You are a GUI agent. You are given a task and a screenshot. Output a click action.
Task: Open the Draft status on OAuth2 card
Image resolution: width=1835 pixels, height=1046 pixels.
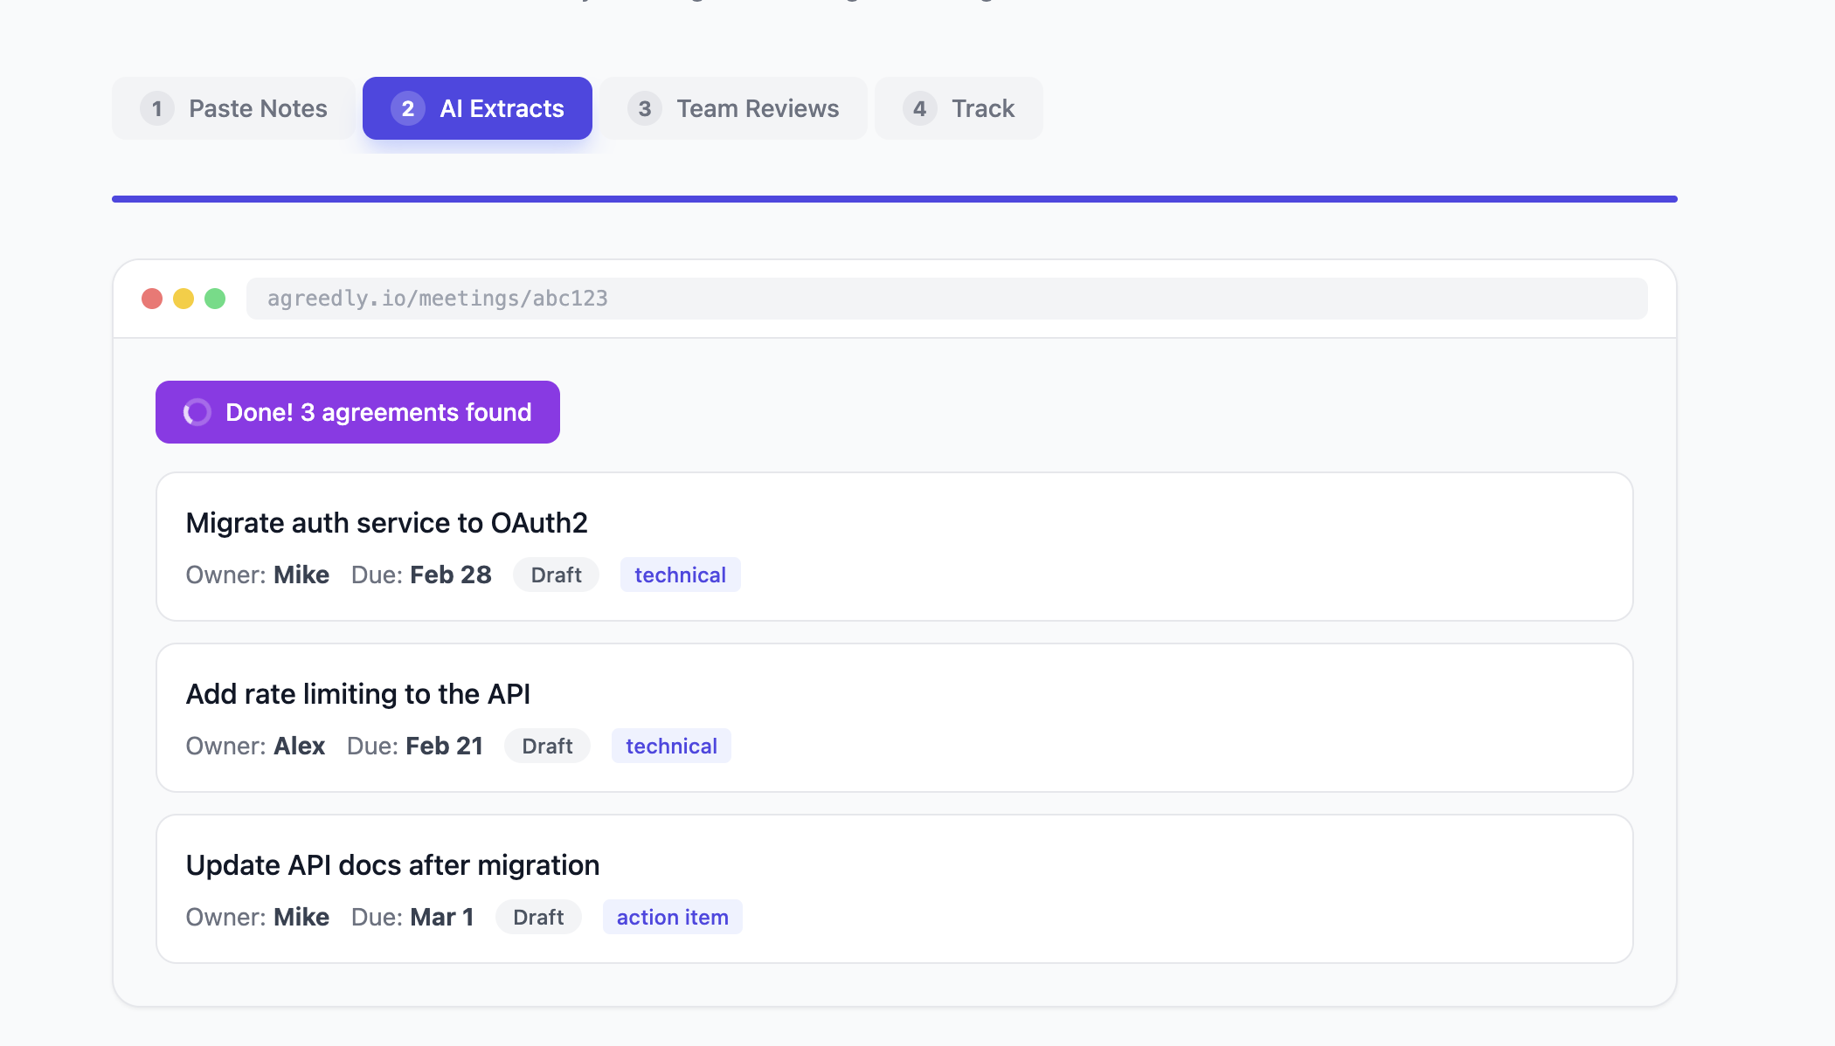(x=555, y=575)
